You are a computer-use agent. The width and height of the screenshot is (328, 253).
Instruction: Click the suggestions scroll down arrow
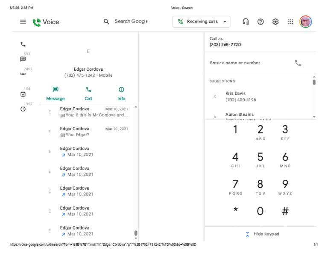point(314,117)
